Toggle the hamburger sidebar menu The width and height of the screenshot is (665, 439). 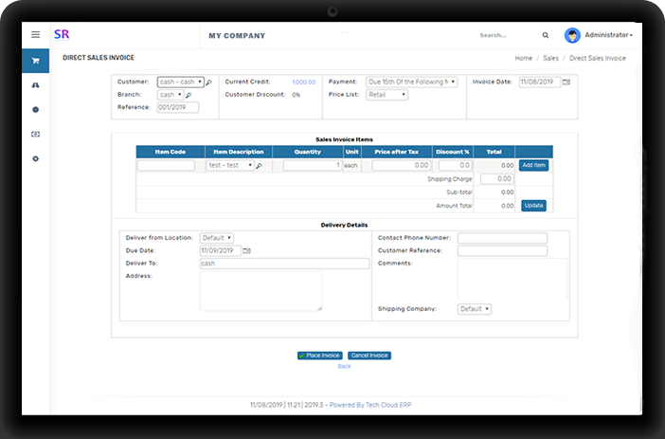(x=35, y=35)
